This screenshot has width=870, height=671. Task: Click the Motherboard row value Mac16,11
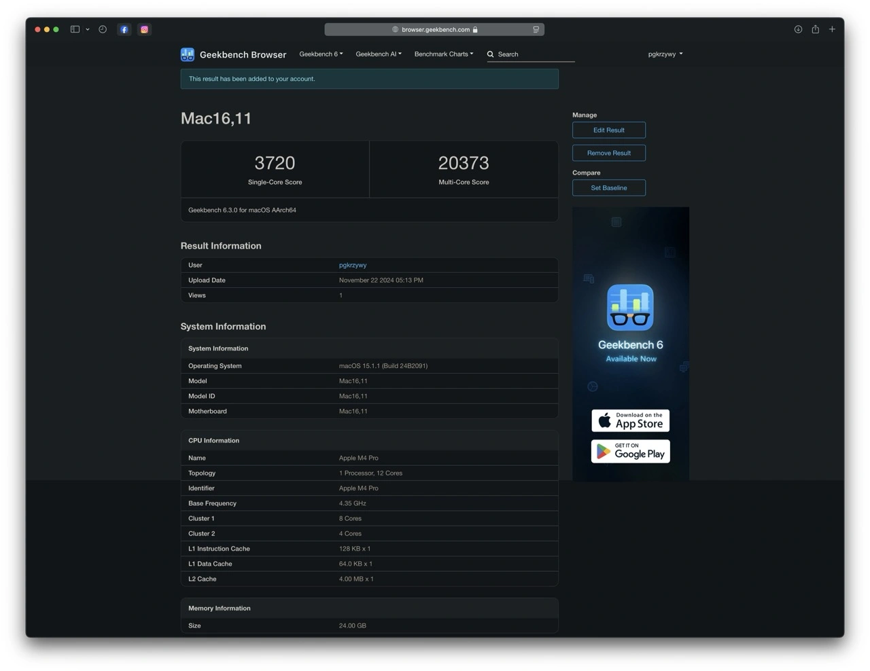pos(353,411)
